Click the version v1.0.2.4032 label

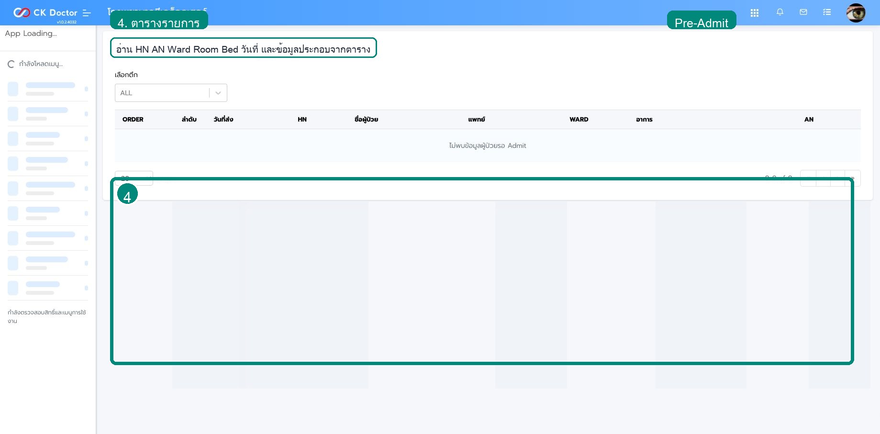tap(67, 22)
